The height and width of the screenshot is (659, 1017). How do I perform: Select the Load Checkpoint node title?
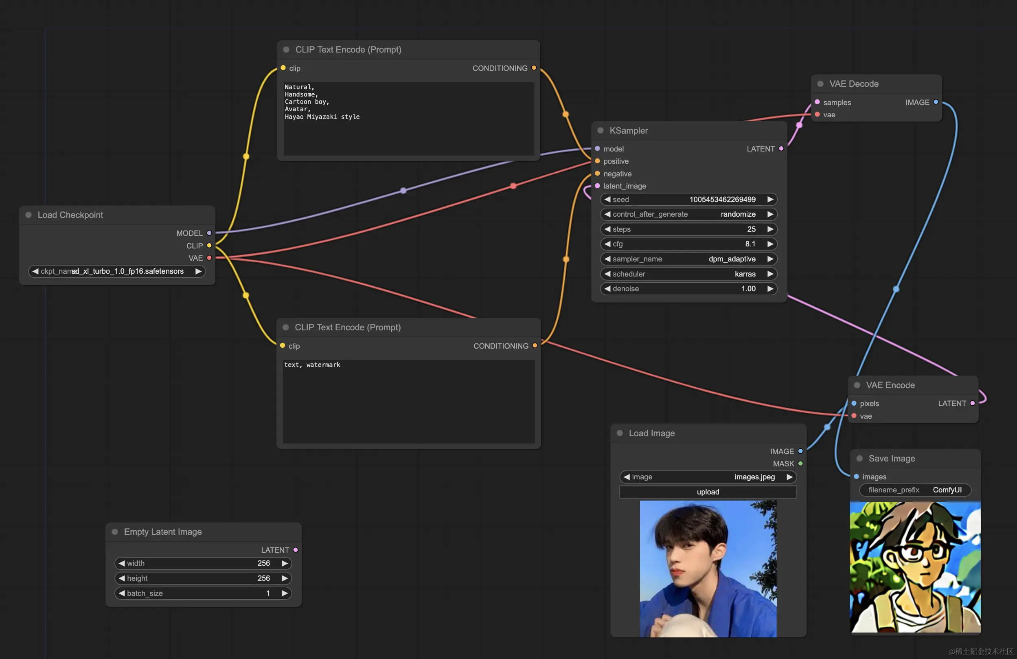tap(70, 215)
